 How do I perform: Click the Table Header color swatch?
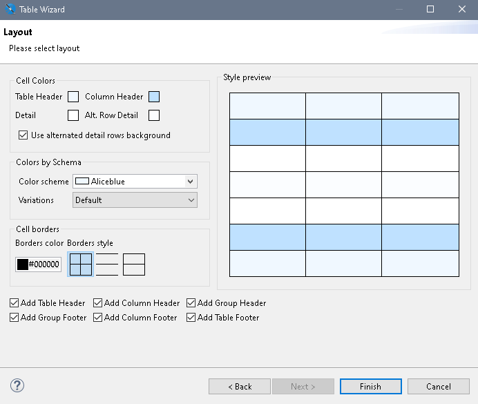pyautogui.click(x=73, y=97)
